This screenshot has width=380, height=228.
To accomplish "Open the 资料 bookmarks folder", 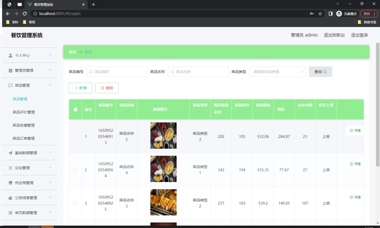I will point(12,22).
